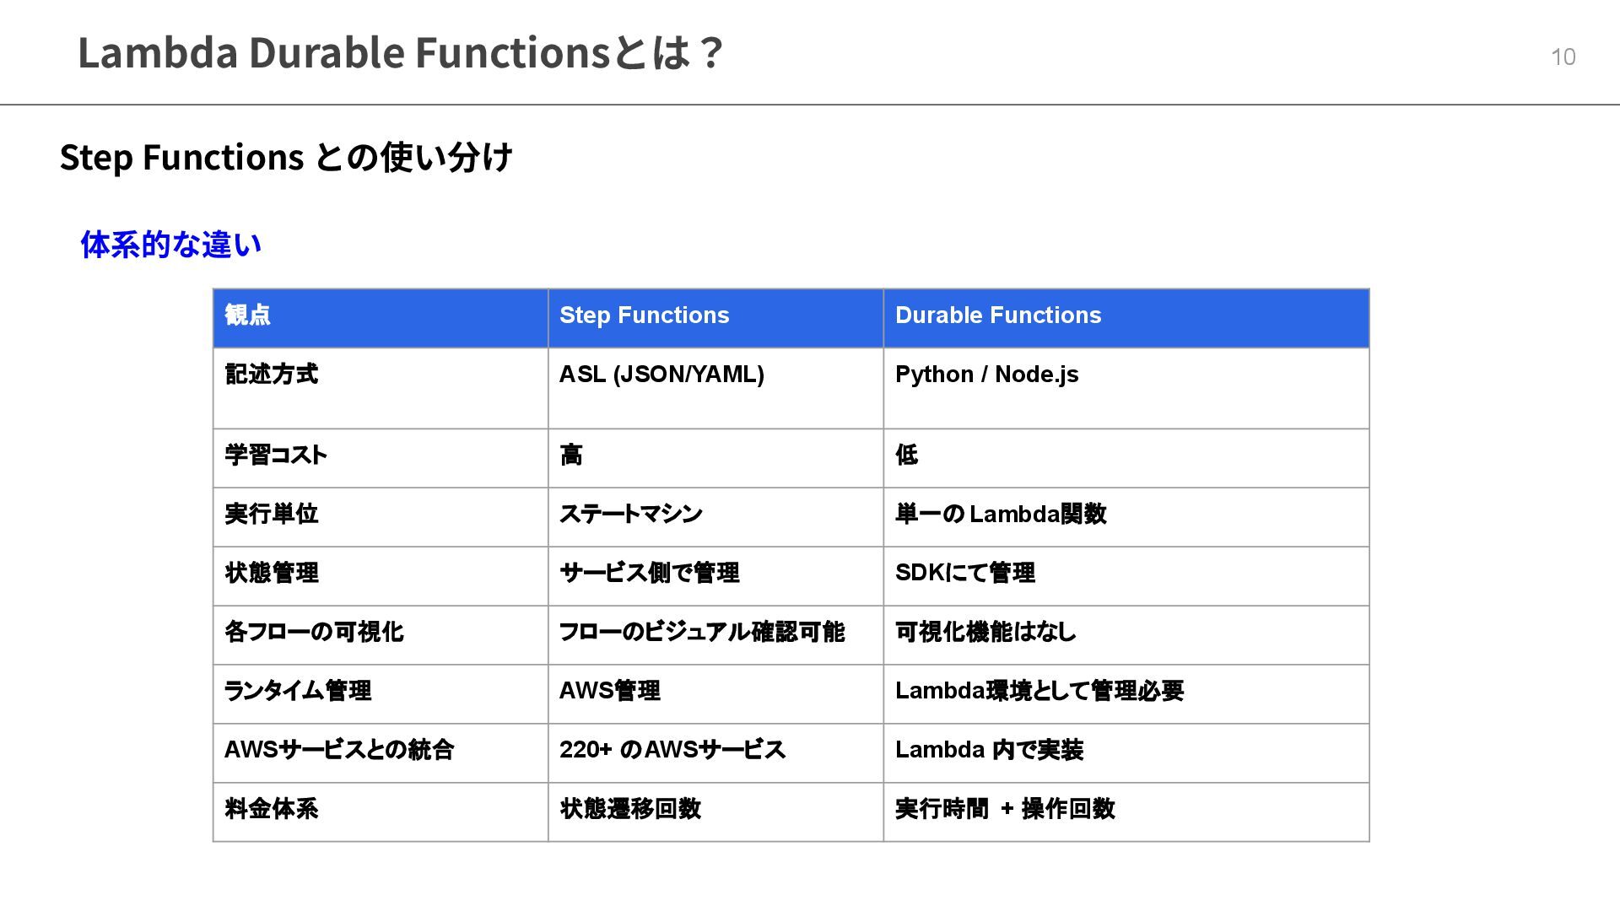The width and height of the screenshot is (1620, 911).
Task: Click the 'サービス側で管理' cell
Action: 649,573
